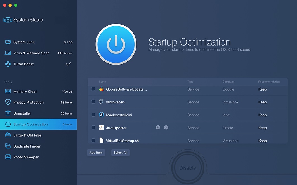Viewport: 297px width, 185px height.
Task: Click the Memory Clean chip icon
Action: coord(8,91)
